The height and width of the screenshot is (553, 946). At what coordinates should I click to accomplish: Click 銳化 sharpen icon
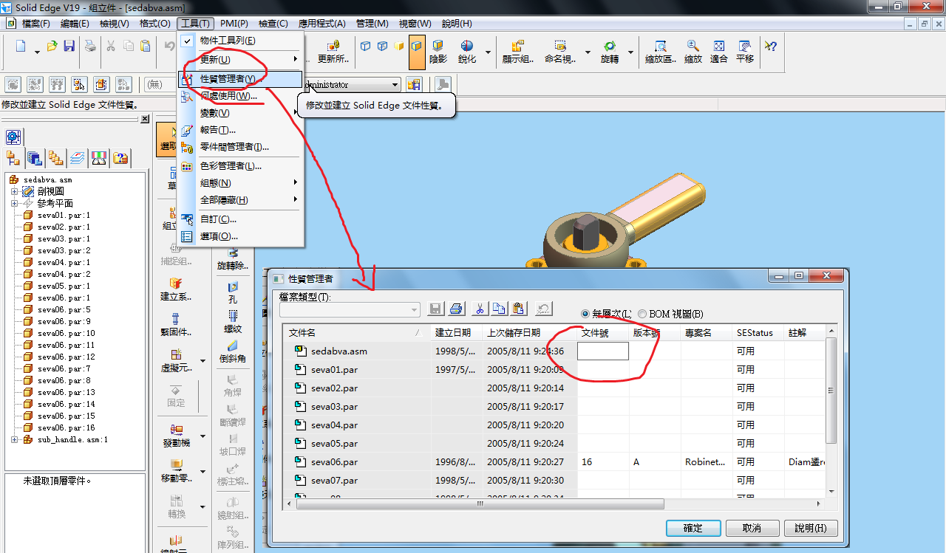click(467, 52)
